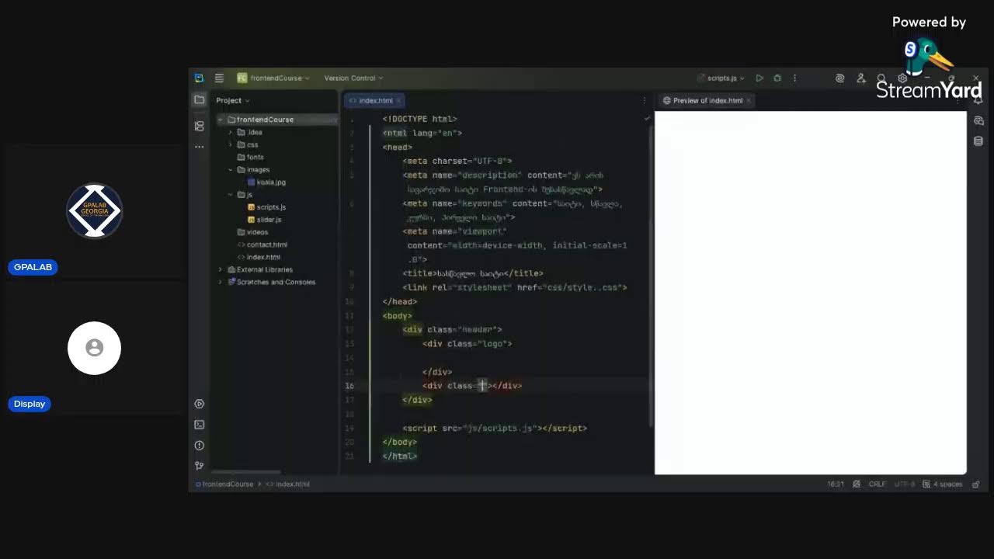Open the Terminal tool window
Screen dimensions: 994x559
[x=200, y=425]
